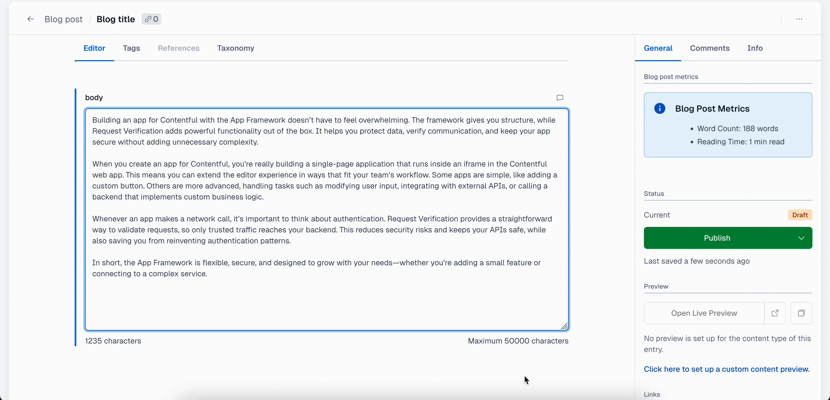Click the body field comment icon
This screenshot has width=830, height=400.
coord(560,98)
